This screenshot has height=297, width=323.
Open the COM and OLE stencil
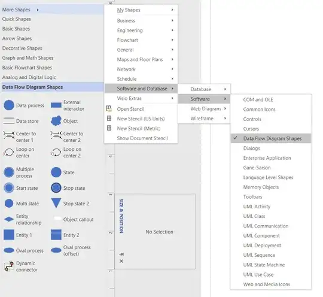271,99
